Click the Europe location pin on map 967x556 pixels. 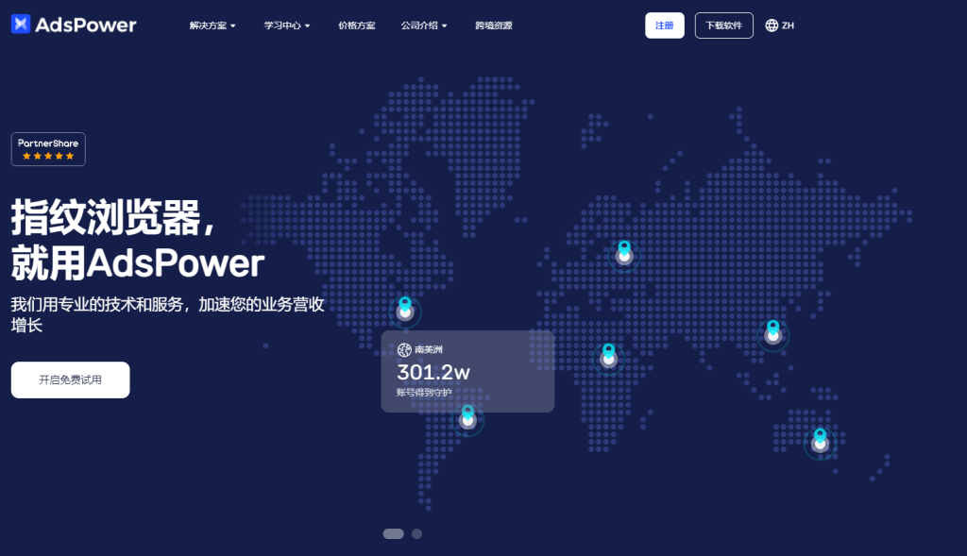pyautogui.click(x=624, y=251)
